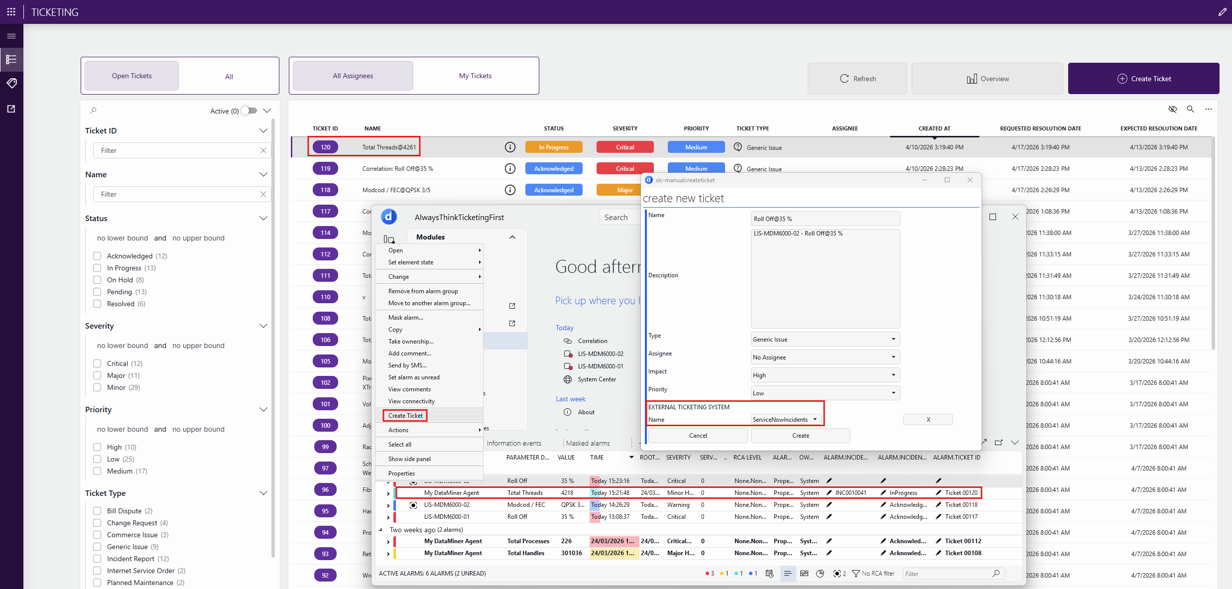
Task: Open info icon for ticket 118
Action: click(x=510, y=190)
